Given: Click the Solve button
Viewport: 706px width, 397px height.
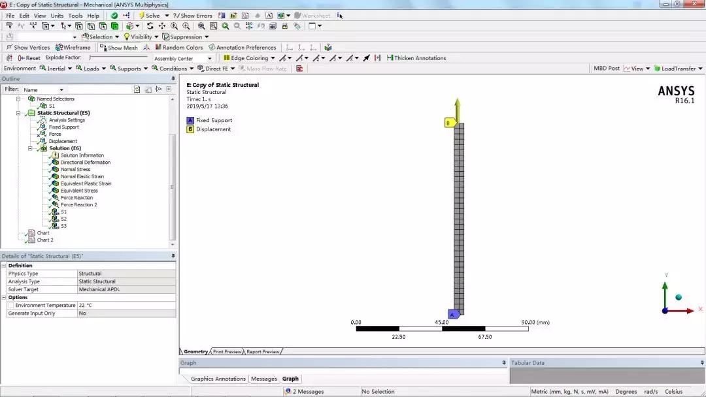Looking at the screenshot, I should coord(149,15).
